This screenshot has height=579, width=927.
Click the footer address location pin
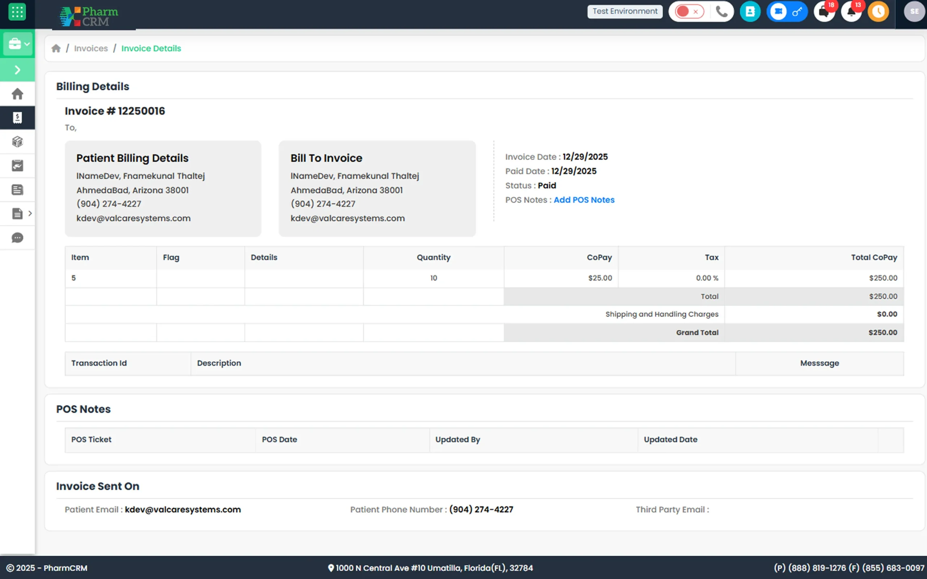331,568
